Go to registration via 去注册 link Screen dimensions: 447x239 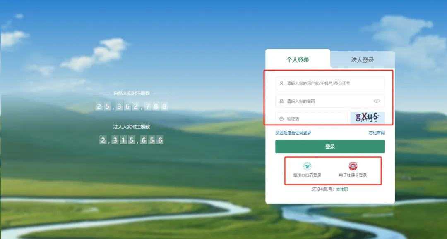tap(342, 189)
